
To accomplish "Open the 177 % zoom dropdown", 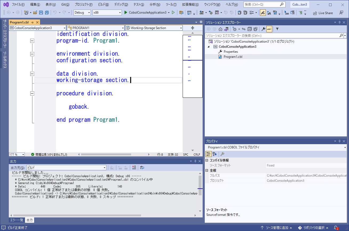I will coord(17,155).
